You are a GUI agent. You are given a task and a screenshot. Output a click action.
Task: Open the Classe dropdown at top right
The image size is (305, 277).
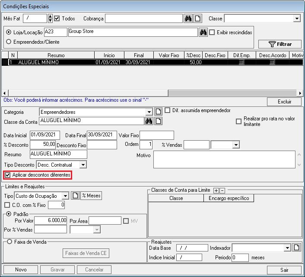(297, 19)
